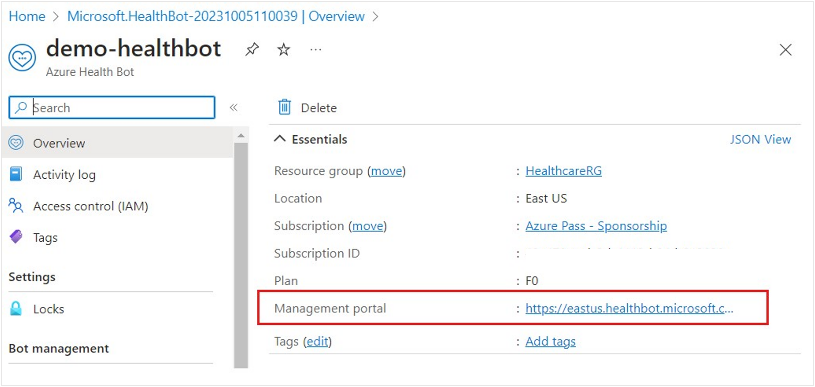Click Add tags link
The height and width of the screenshot is (387, 815).
(550, 341)
